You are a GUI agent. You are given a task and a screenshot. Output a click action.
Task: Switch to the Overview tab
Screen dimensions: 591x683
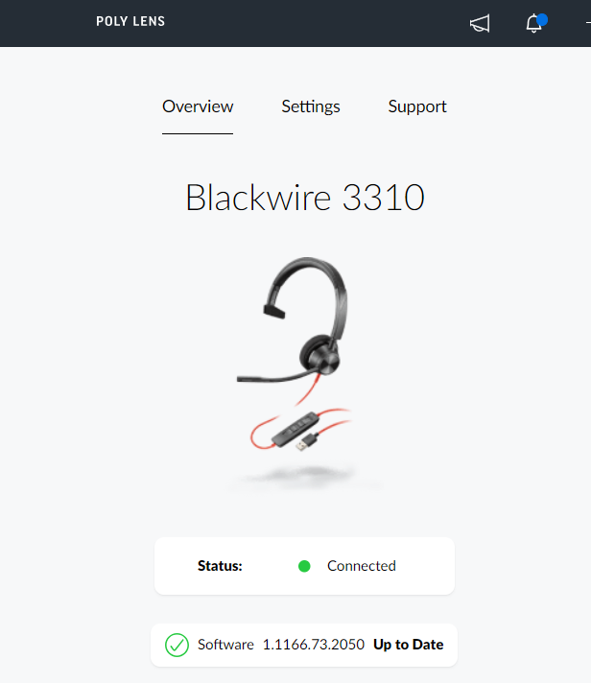[x=198, y=106]
